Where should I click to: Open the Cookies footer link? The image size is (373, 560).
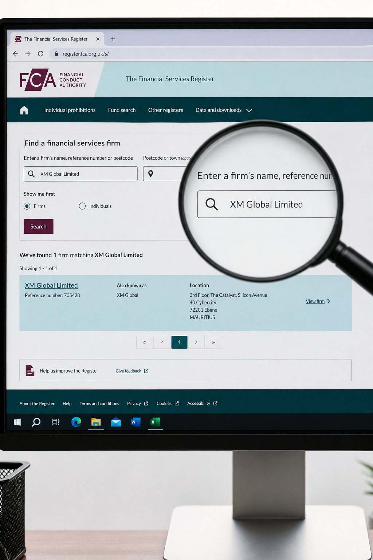tap(164, 404)
